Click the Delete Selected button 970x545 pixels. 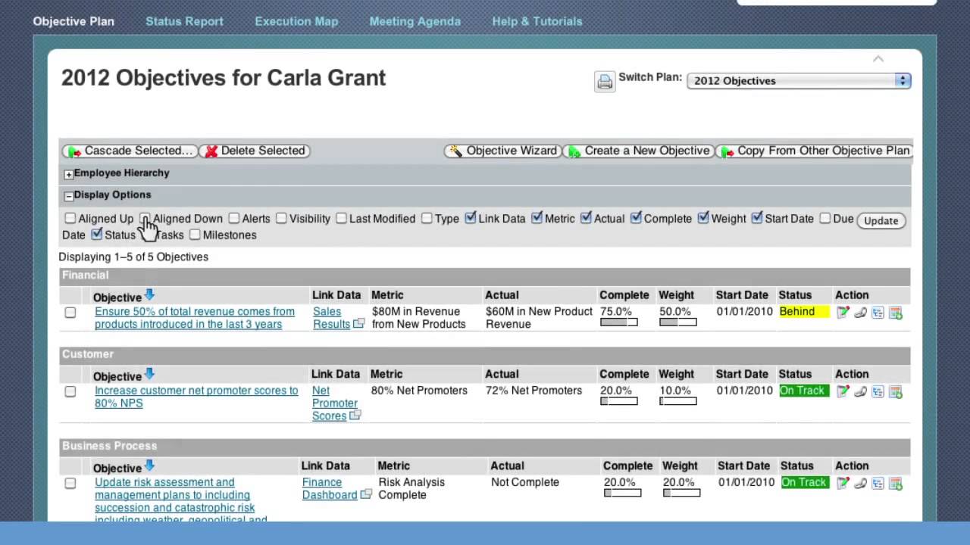(x=255, y=151)
